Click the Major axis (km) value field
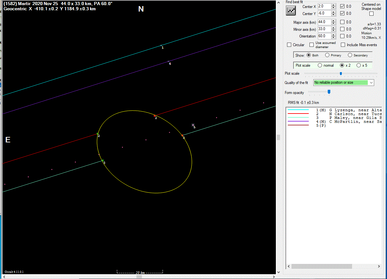387x279 pixels. pos(324,22)
